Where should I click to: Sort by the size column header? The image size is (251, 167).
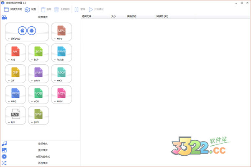click(x=118, y=16)
